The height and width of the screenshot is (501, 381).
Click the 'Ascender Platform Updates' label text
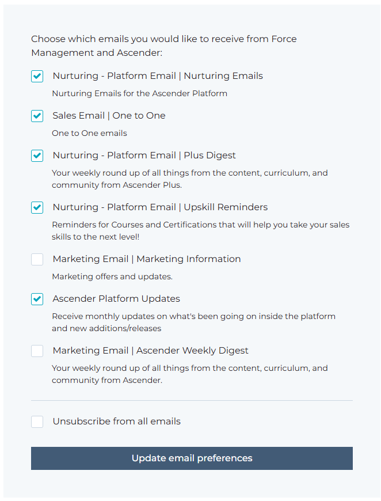[116, 299]
